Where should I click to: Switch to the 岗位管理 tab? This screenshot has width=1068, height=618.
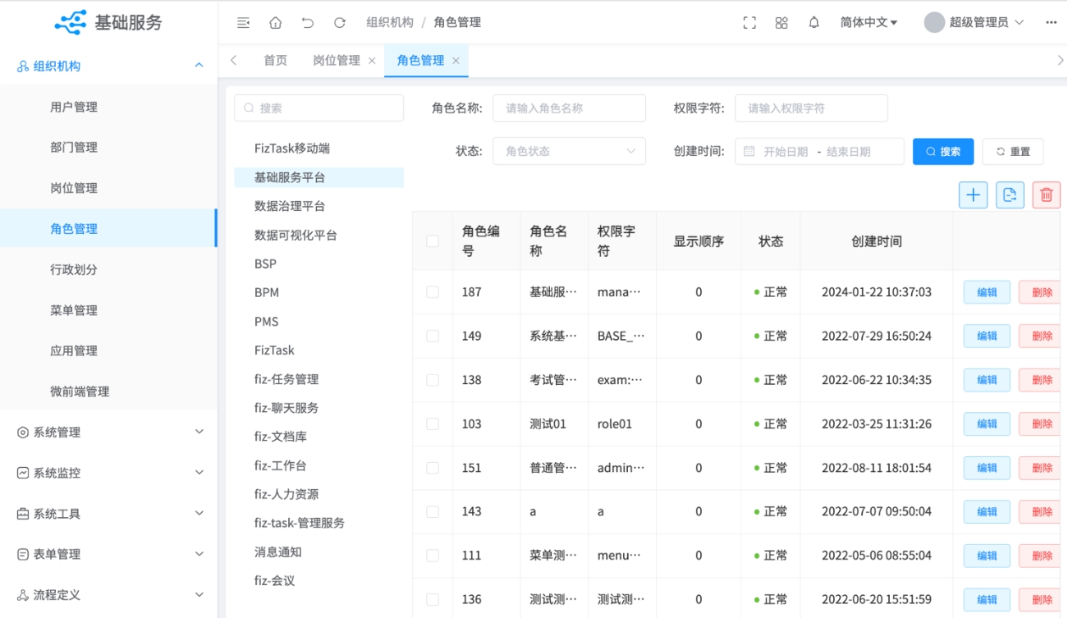337,61
